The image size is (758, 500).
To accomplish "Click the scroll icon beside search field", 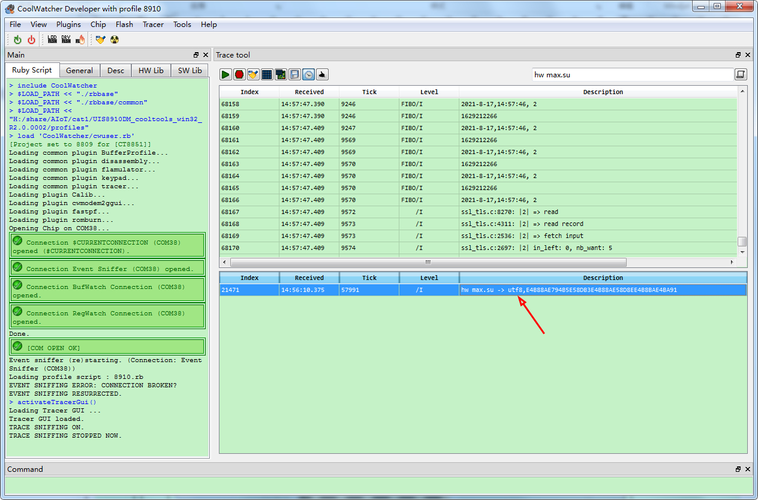I will (x=741, y=74).
